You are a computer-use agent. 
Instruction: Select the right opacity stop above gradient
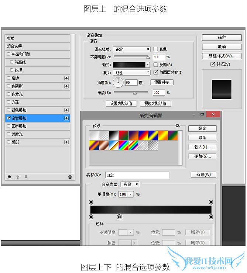click(x=211, y=203)
